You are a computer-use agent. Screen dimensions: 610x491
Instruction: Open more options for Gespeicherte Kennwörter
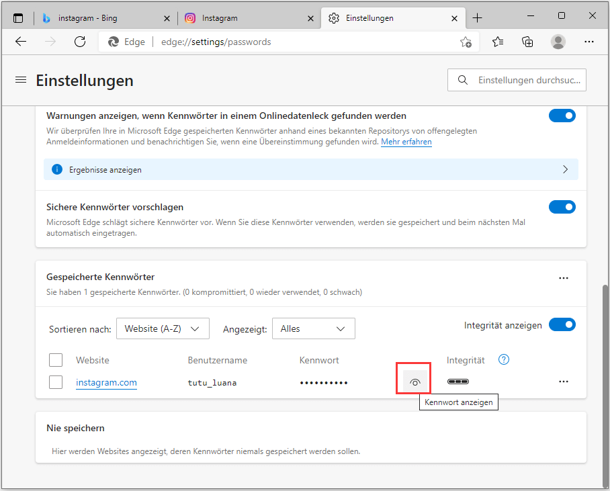pos(564,277)
